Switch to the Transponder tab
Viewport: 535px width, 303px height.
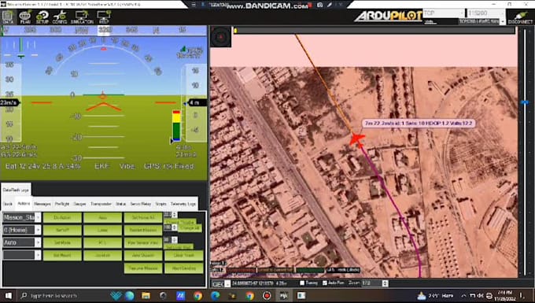tap(101, 204)
